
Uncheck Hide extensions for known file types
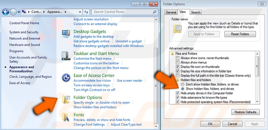coord(177,97)
